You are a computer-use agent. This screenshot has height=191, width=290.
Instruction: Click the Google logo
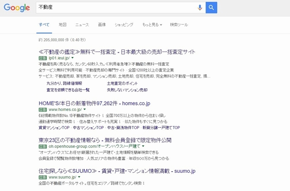point(17,7)
